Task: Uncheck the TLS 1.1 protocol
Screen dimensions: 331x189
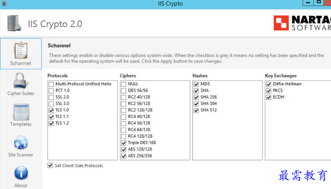Action: coord(51,117)
